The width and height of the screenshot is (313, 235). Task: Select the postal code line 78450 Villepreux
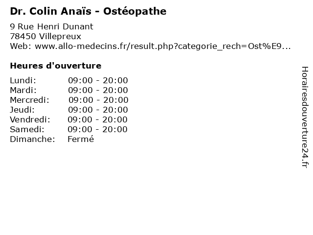pyautogui.click(x=45, y=36)
